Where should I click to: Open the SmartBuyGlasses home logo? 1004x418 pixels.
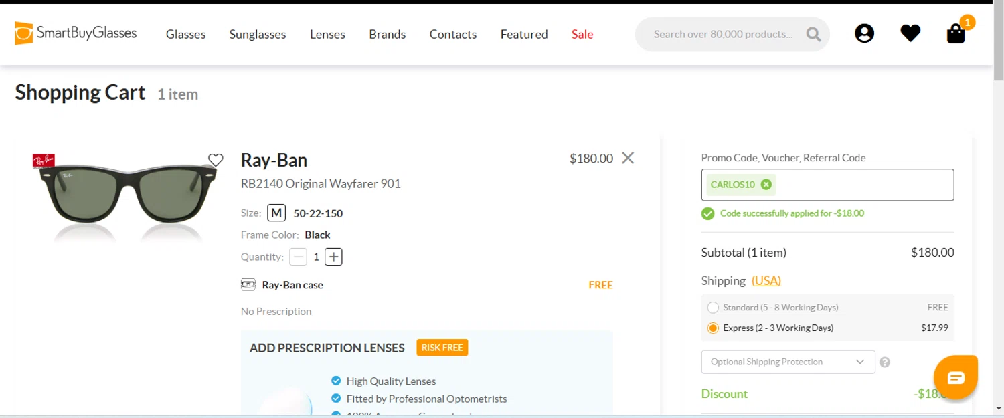click(76, 33)
